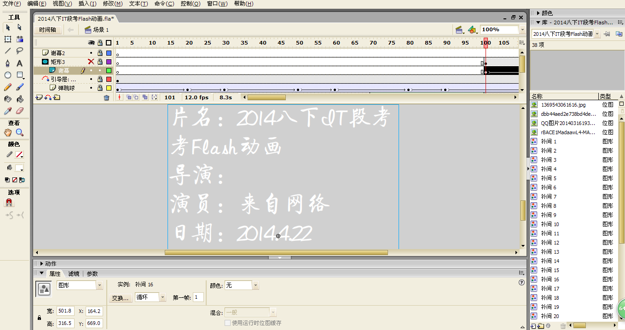The width and height of the screenshot is (625, 330).
Task: Delete the selected layer using the trash icon
Action: [106, 97]
